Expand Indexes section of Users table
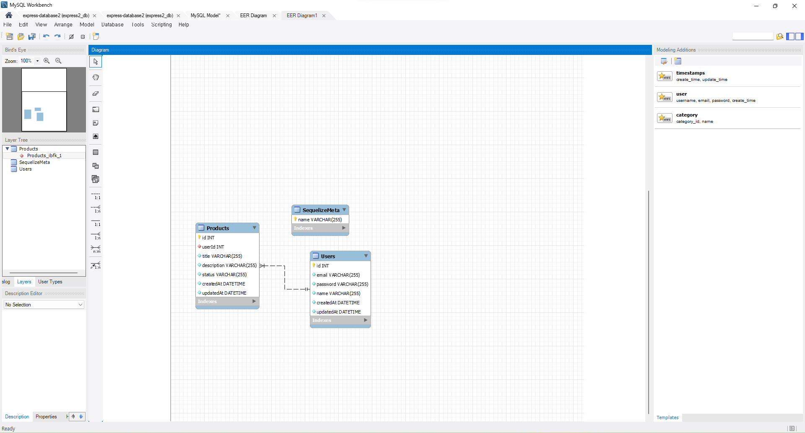Image resolution: width=805 pixels, height=433 pixels. click(366, 320)
